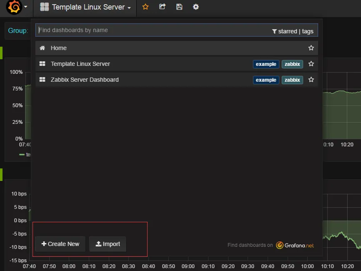Toggle star for Home dashboard
Screen dimensions: 361x271
311,48
